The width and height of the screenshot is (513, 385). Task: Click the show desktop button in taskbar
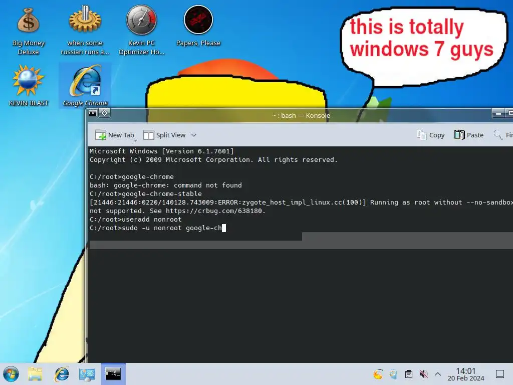(500, 374)
